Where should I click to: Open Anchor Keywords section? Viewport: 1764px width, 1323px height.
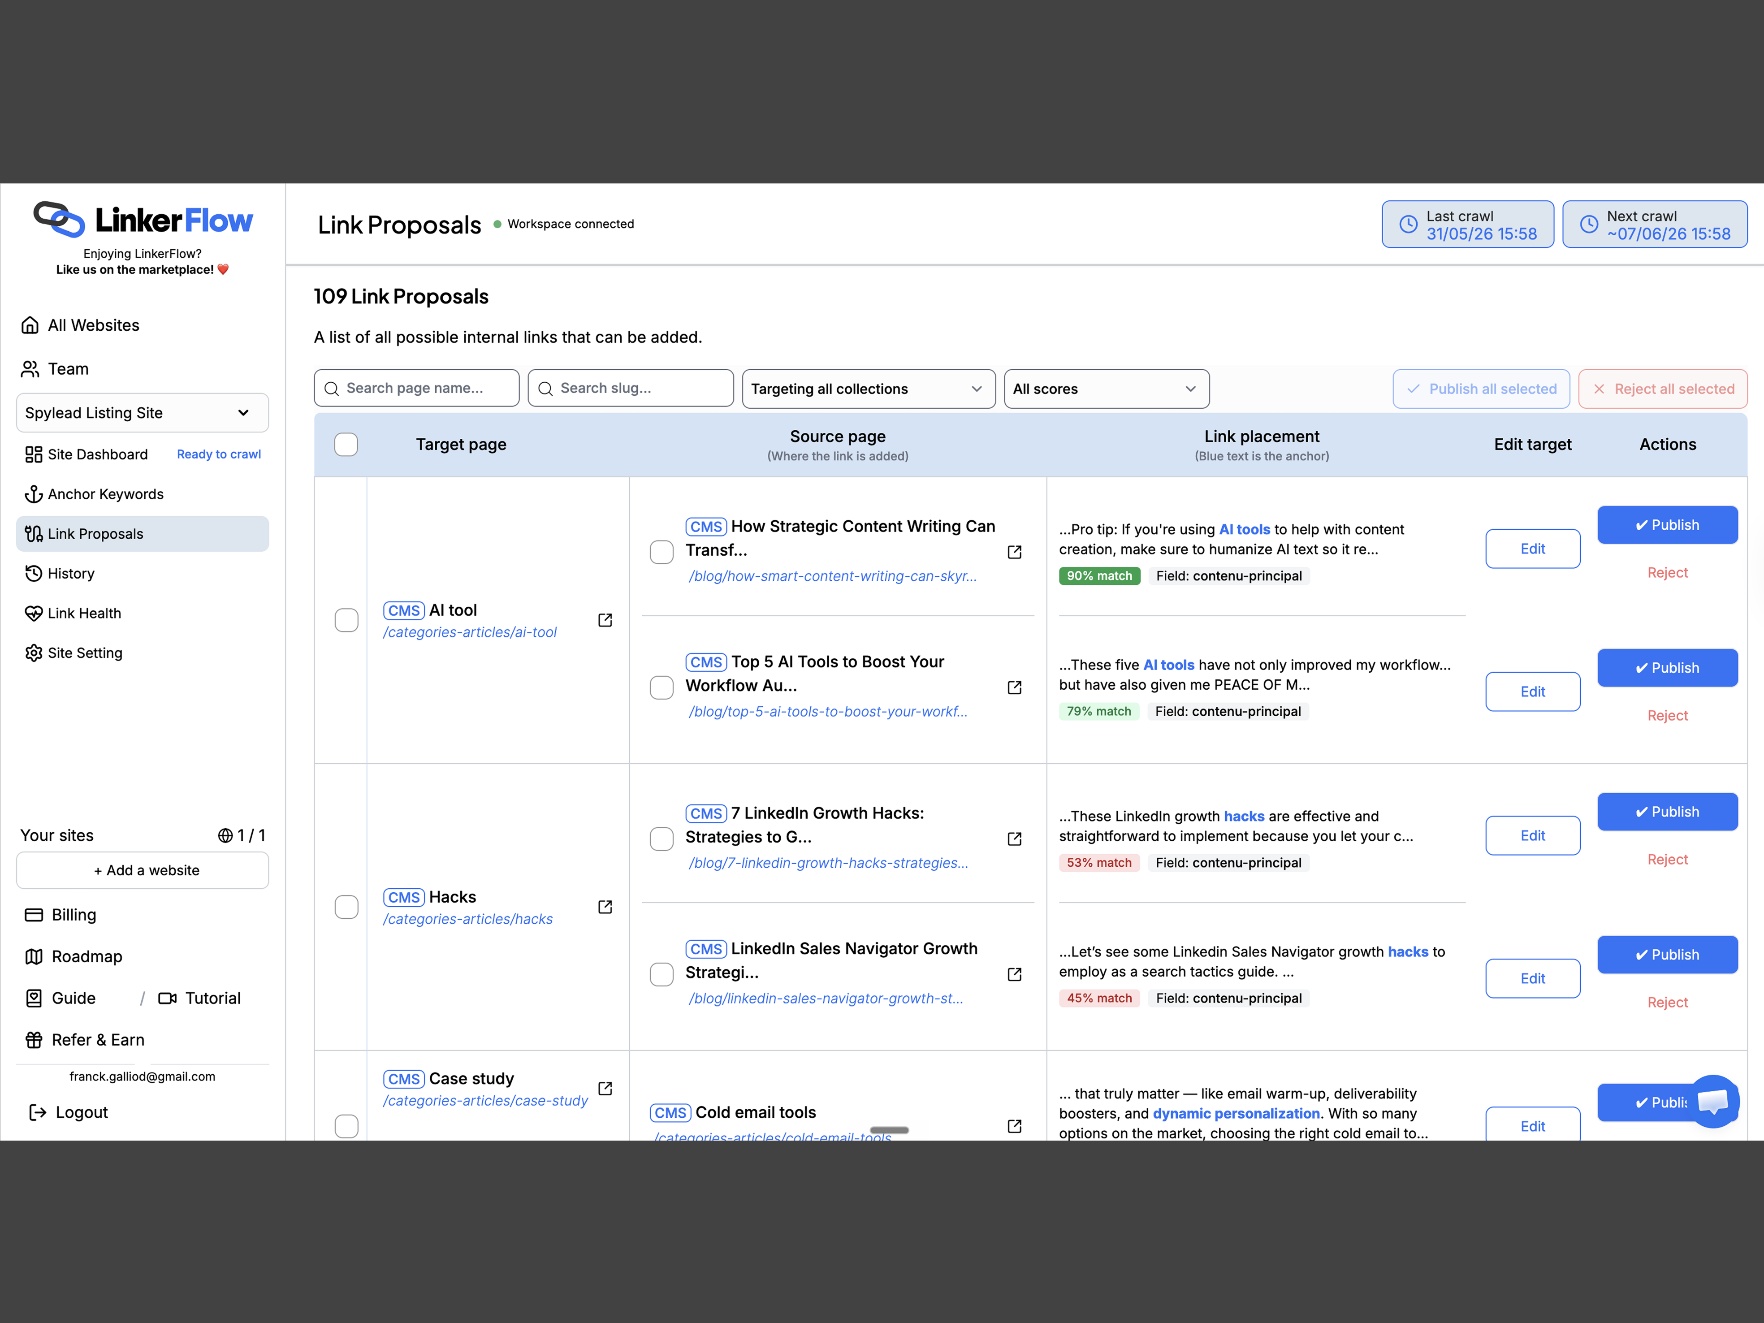click(105, 494)
